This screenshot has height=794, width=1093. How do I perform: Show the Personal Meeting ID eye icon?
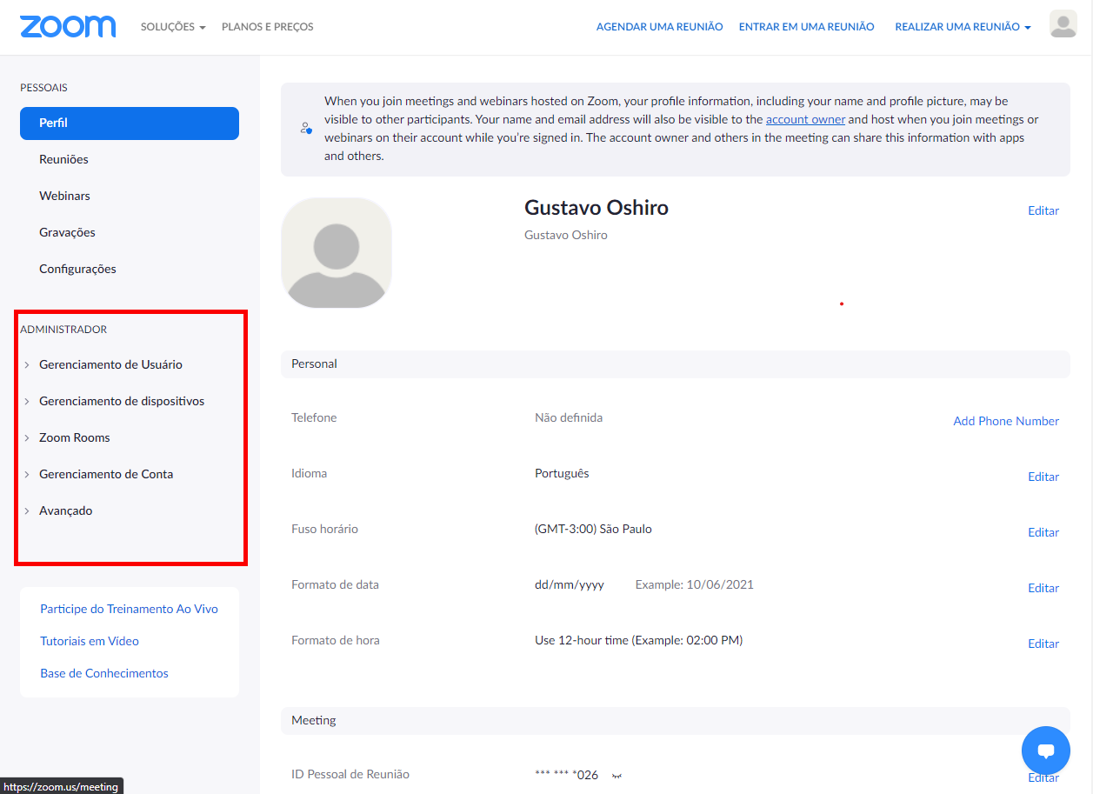click(617, 775)
